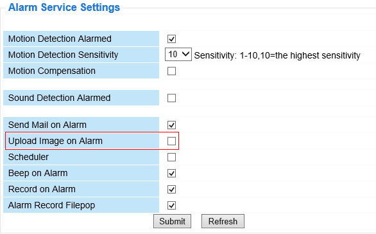Click the Record on Alarm label text

click(42, 189)
